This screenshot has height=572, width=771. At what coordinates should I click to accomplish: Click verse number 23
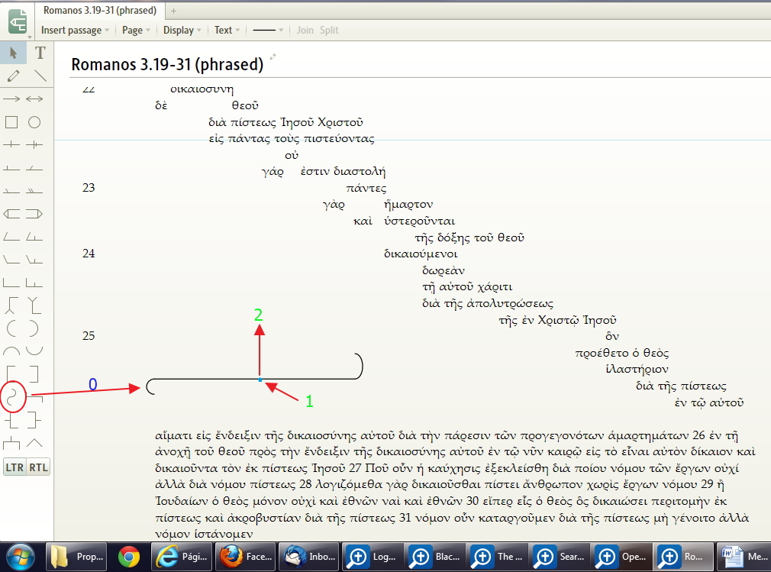89,187
